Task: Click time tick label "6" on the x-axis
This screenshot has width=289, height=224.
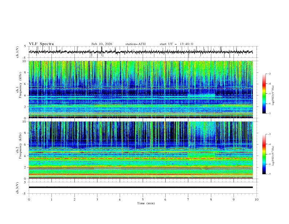Action: click(165, 199)
